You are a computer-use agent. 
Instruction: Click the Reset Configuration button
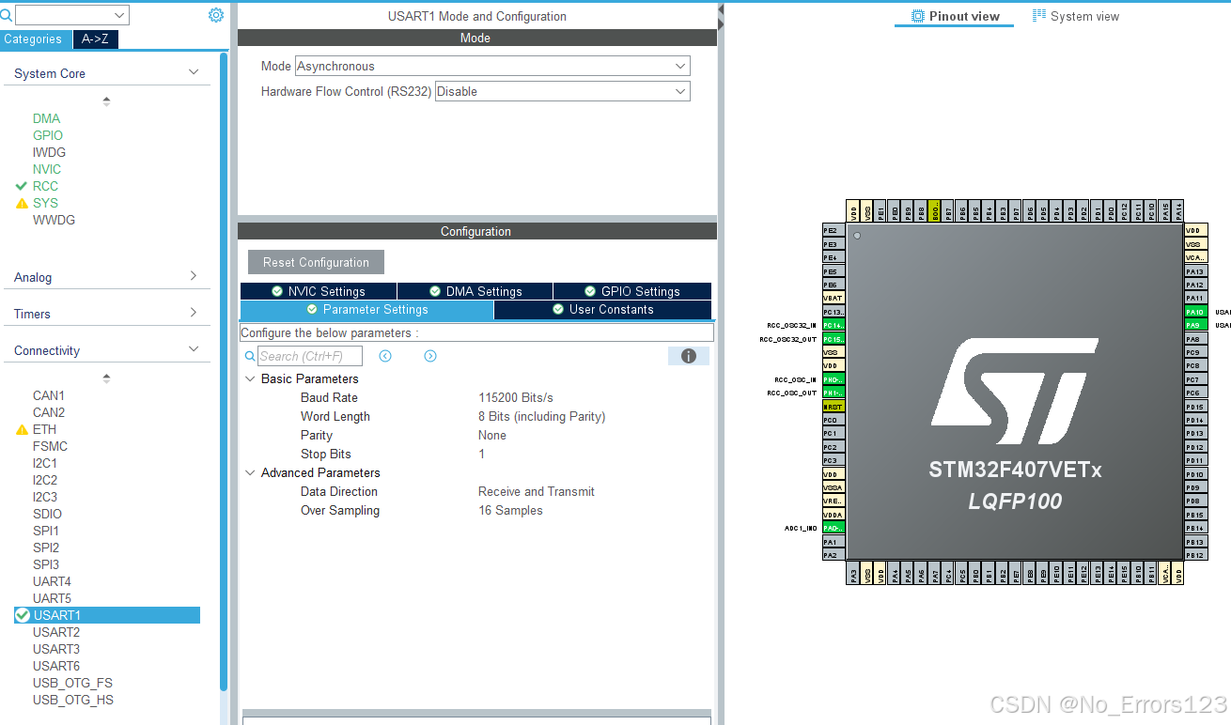coord(315,262)
